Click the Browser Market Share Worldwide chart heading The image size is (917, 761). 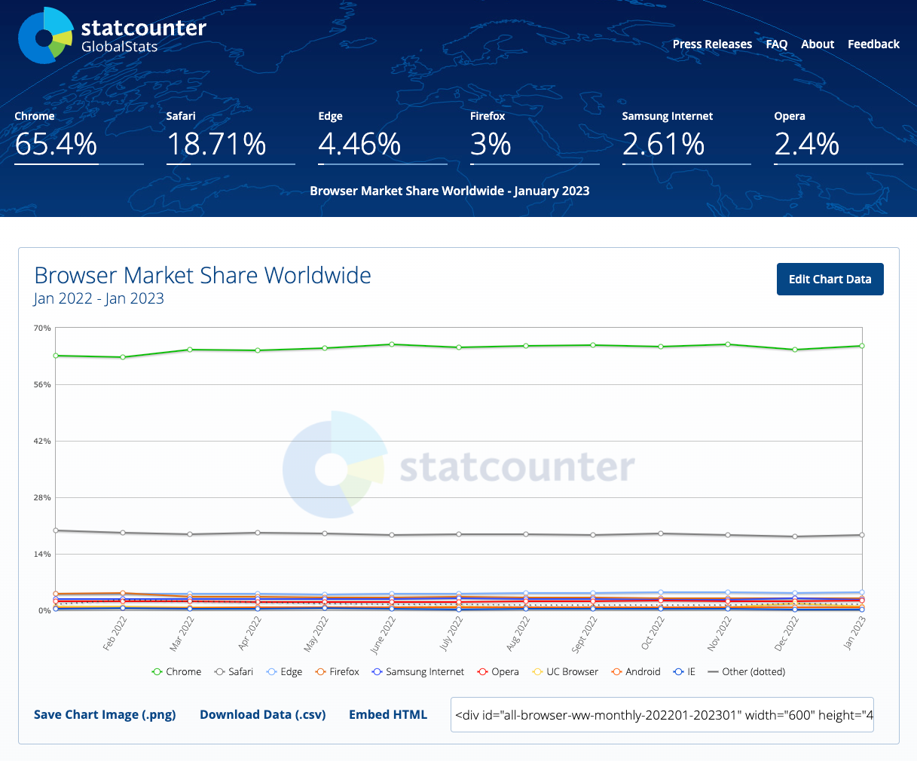click(x=203, y=275)
